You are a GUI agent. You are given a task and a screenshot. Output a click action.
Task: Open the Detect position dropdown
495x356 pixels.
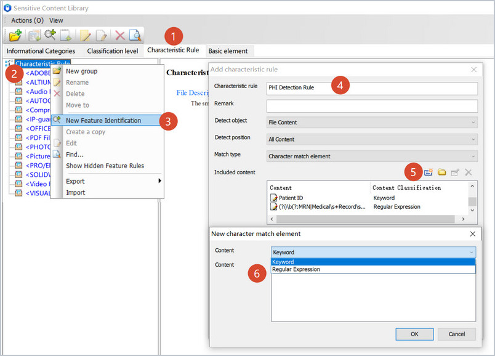(372, 139)
